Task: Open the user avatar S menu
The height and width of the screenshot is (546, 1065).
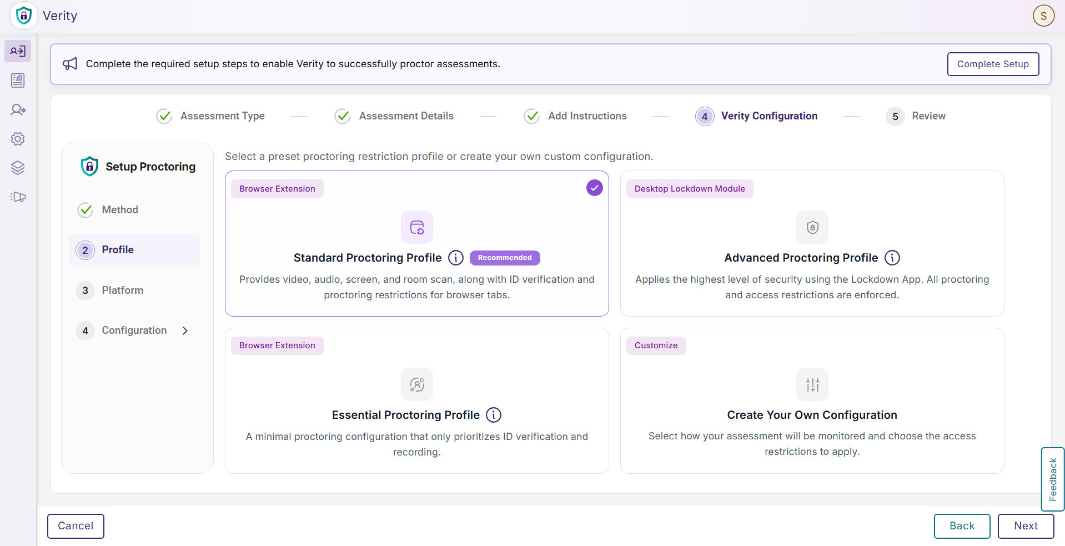Action: [1043, 16]
